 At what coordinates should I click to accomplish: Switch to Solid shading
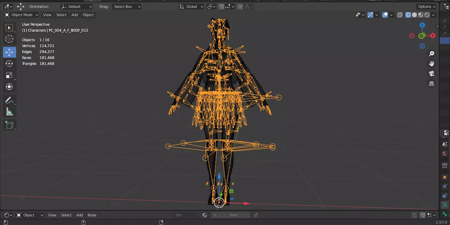coord(414,15)
